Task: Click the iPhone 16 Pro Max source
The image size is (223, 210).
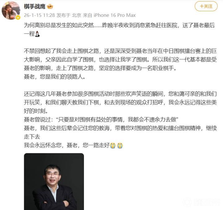Action: 115,15
